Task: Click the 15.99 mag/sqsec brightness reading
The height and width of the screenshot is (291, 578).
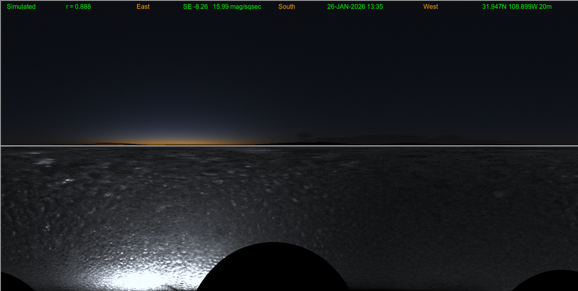Action: [237, 7]
